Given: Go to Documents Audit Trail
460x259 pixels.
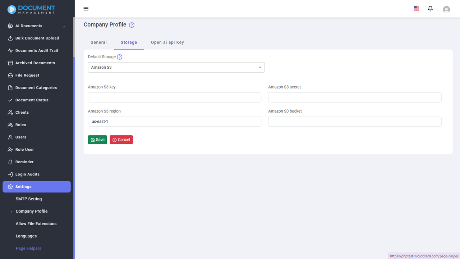Looking at the screenshot, I should (x=37, y=51).
